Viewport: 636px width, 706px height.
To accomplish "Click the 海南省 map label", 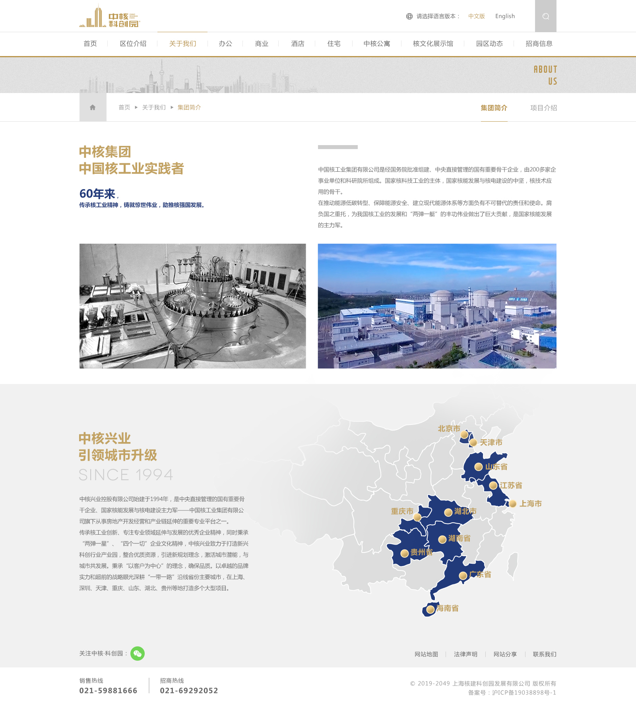I will [x=448, y=608].
